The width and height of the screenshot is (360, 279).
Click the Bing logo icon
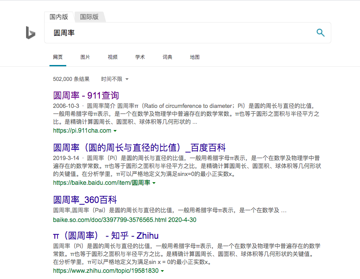[x=30, y=33]
